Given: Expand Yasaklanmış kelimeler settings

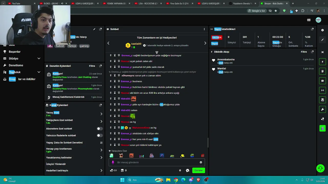Looking at the screenshot, I should point(101,158).
